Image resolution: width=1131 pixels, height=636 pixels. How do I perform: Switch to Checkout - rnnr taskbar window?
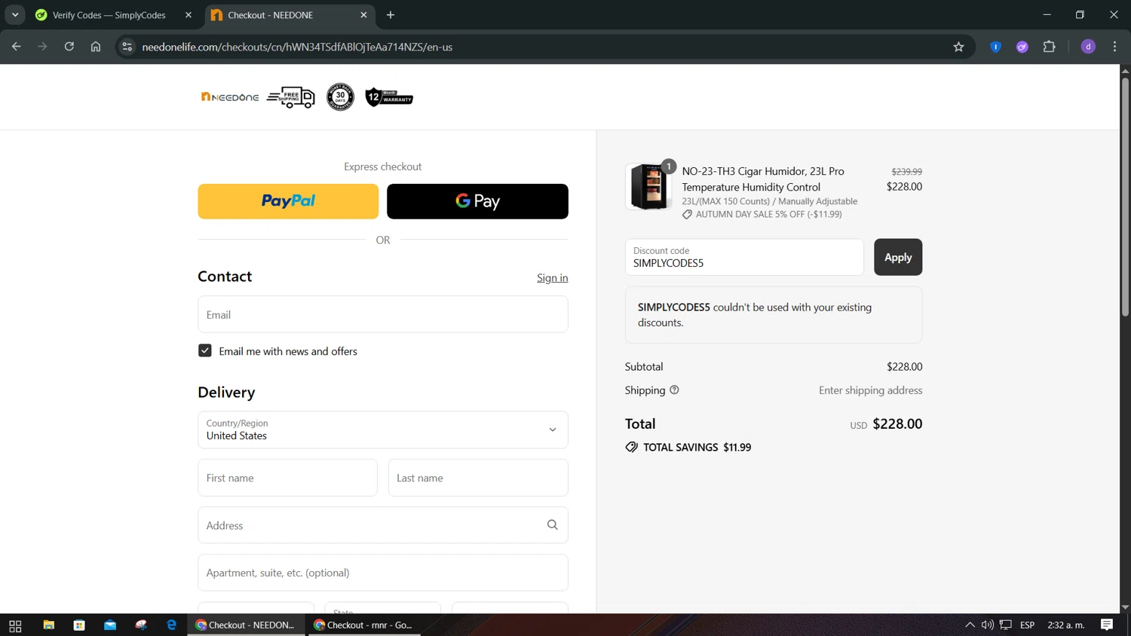click(363, 625)
